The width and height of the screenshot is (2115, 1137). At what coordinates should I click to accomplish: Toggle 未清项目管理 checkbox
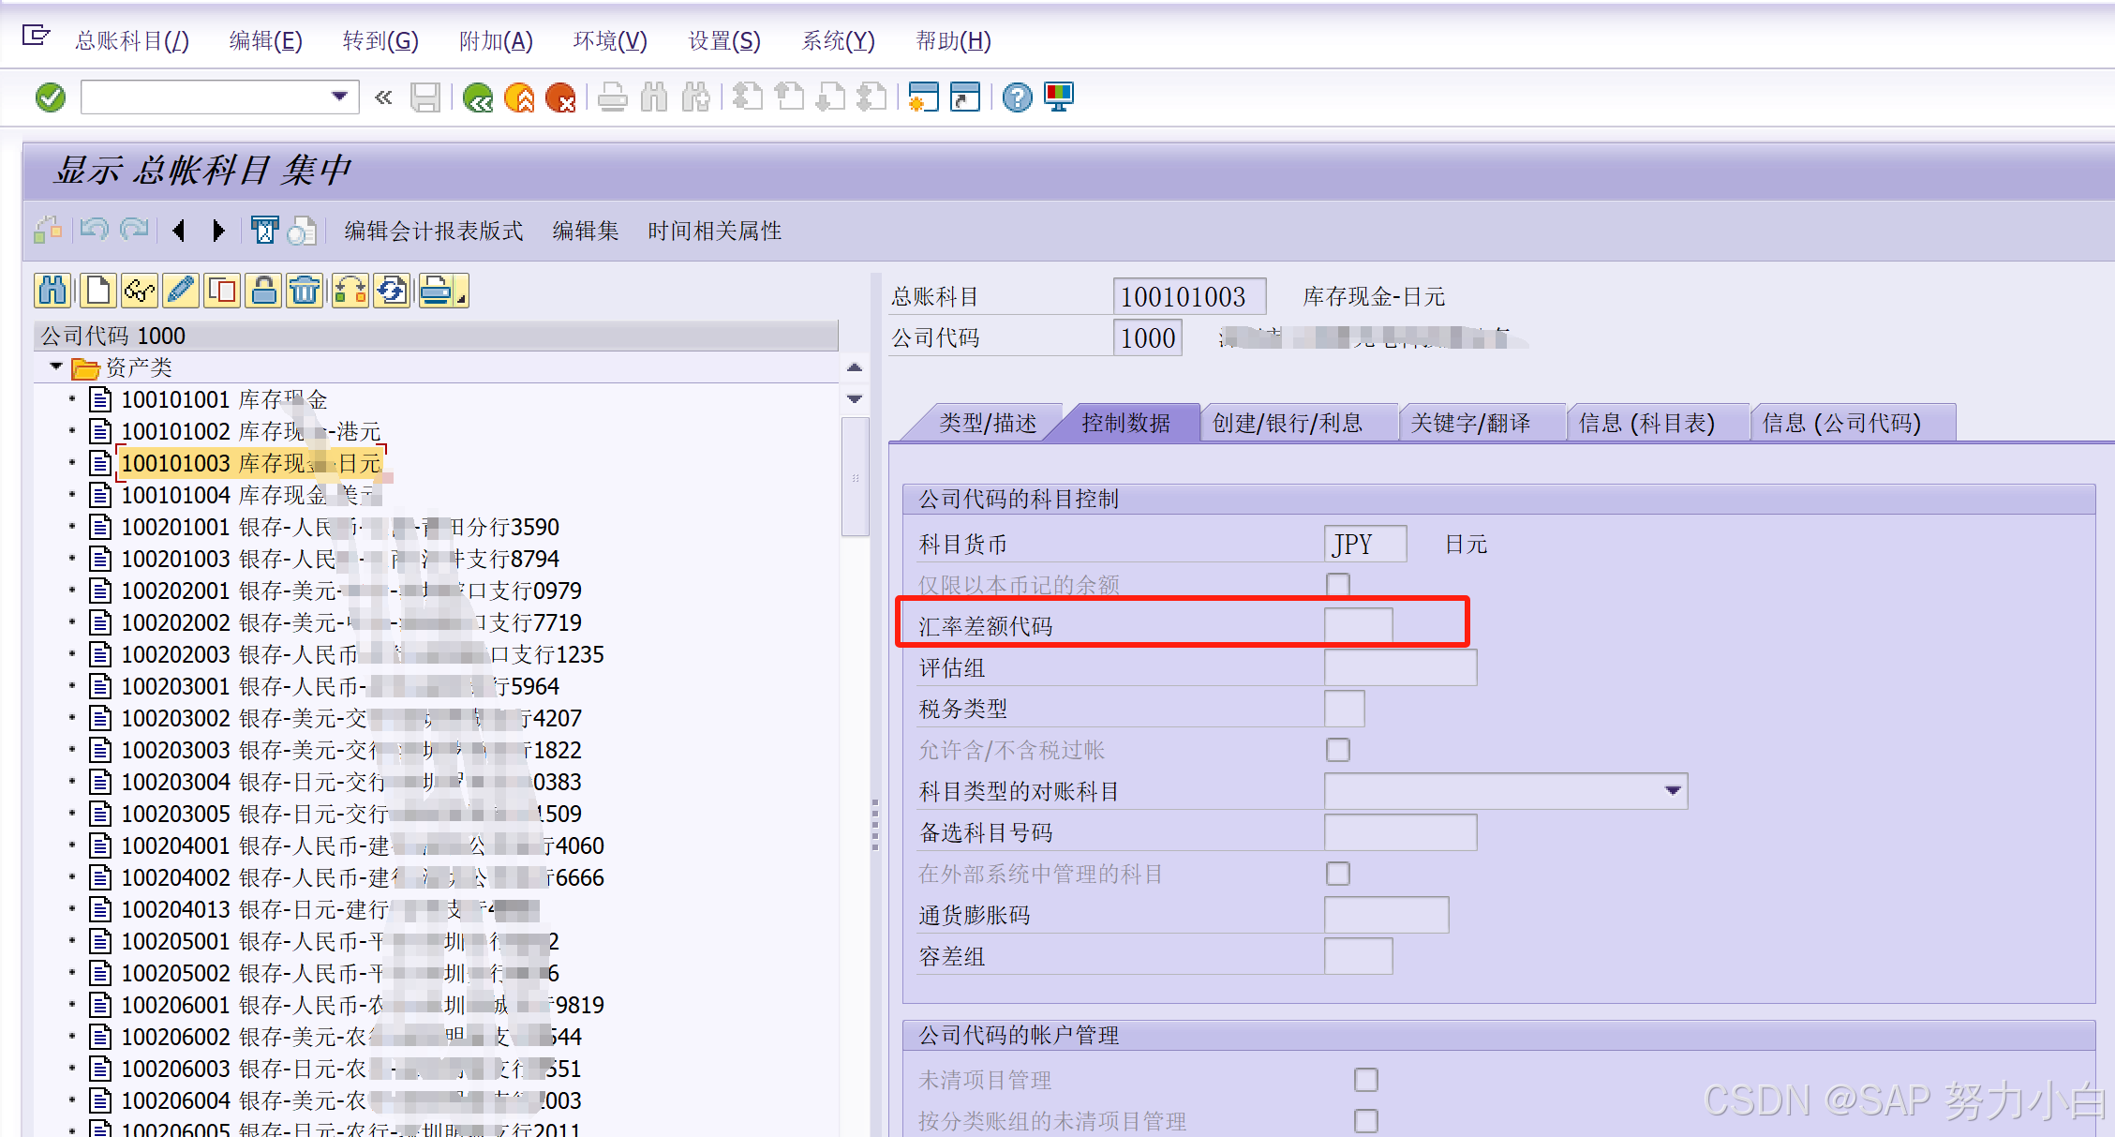[1365, 1080]
